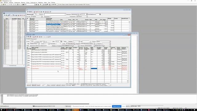
Task: Click the Закрыть button at document bottom
Action: tap(38, 85)
